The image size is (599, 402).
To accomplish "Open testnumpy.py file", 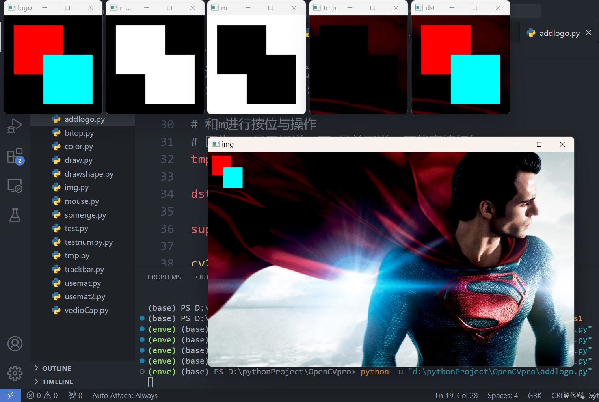I will [x=82, y=242].
